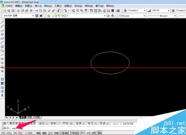Open the Properties palette icon

[92, 10]
